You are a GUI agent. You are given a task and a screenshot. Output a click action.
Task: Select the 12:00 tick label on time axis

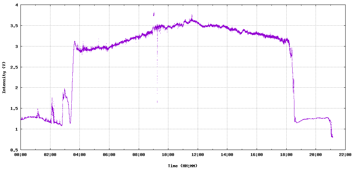[197, 154]
